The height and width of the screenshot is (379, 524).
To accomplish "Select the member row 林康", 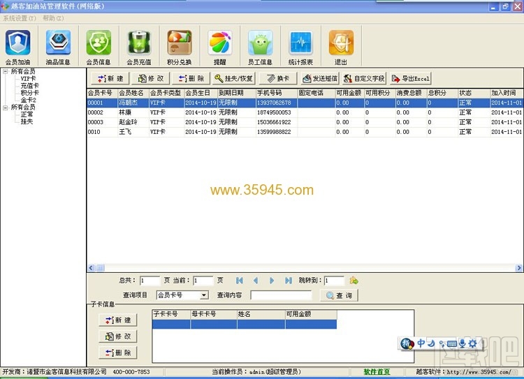I will [305, 112].
